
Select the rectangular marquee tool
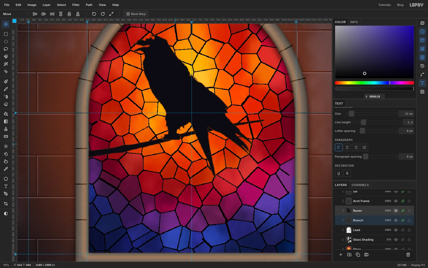click(x=6, y=34)
